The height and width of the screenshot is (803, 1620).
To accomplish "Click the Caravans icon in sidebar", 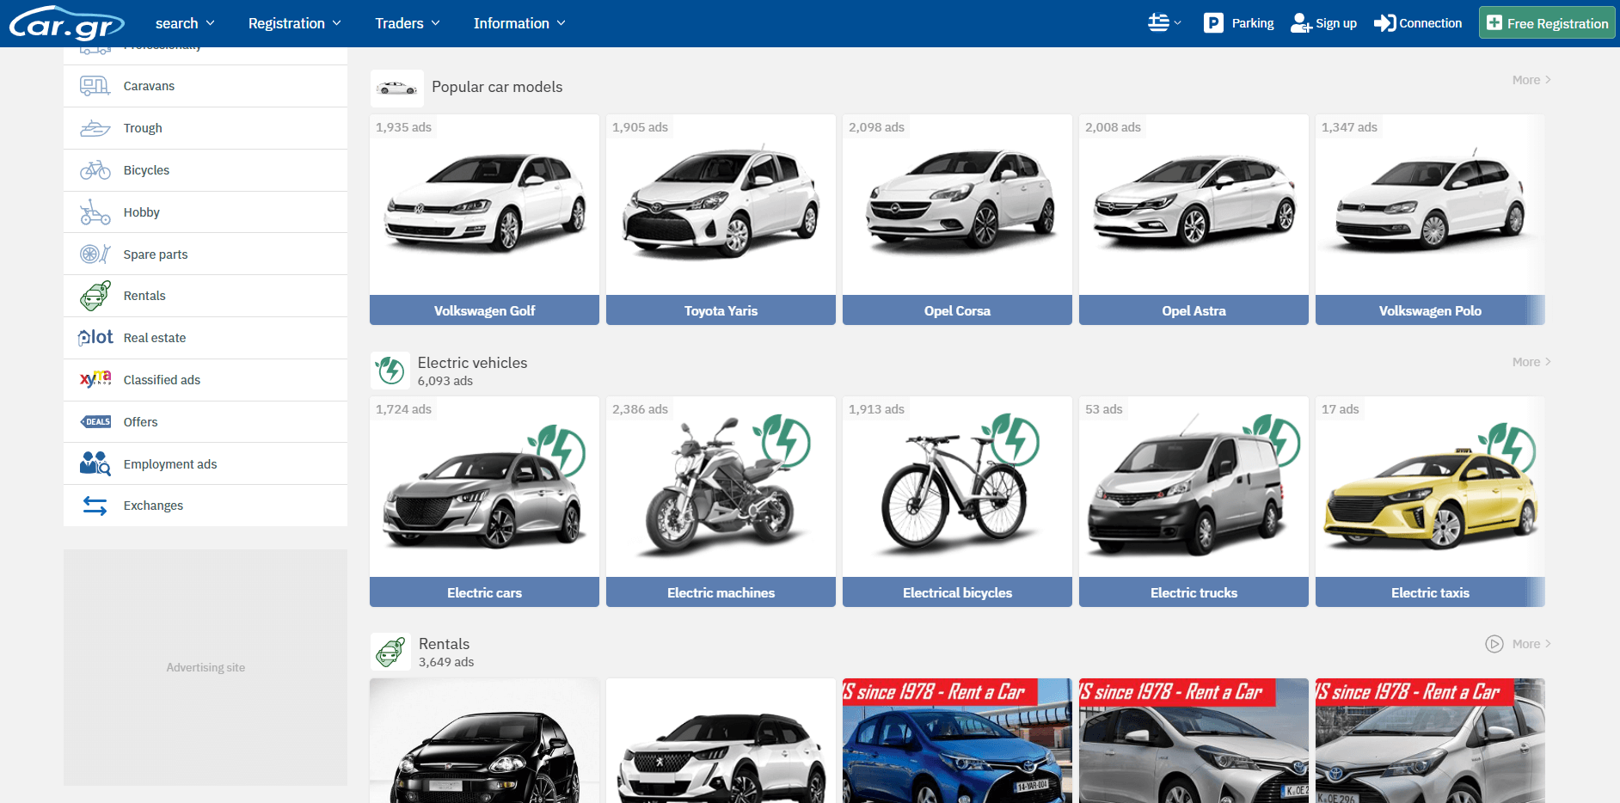I will click(x=95, y=86).
